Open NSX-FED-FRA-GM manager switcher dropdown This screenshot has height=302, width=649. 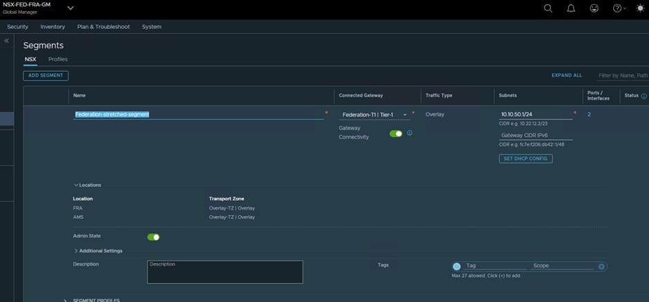(x=70, y=8)
